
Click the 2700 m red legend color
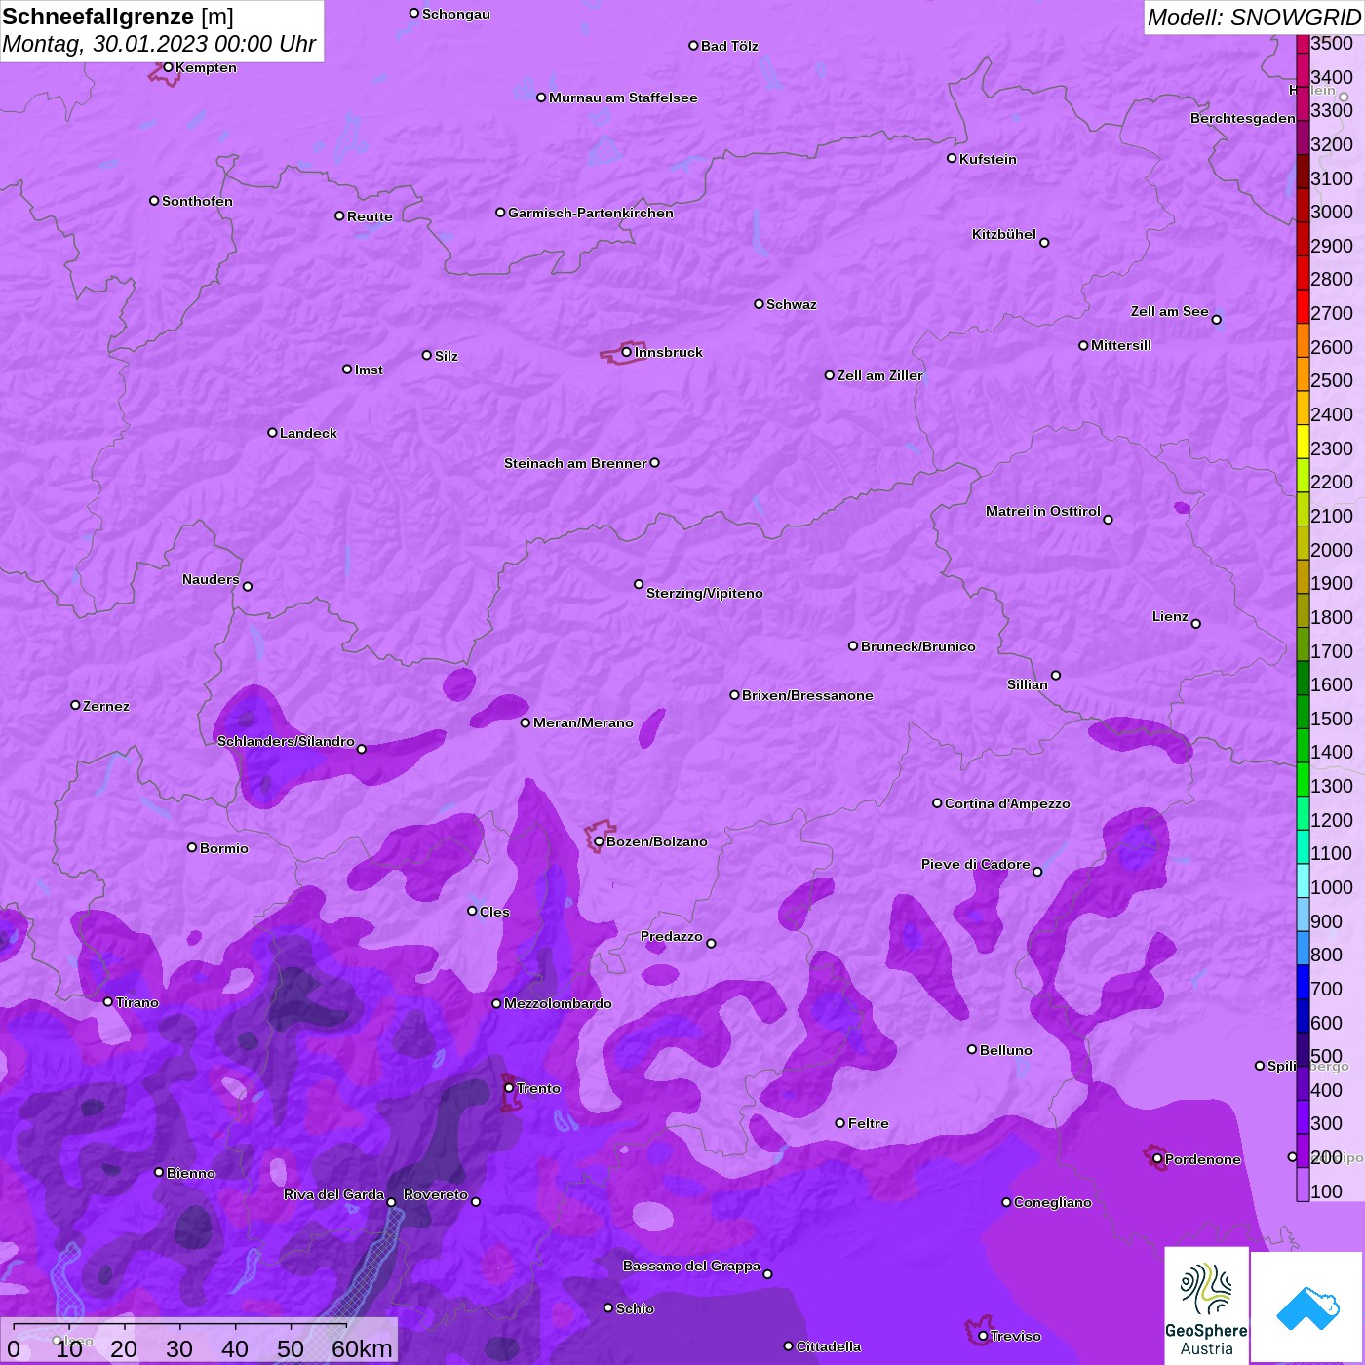(1303, 307)
